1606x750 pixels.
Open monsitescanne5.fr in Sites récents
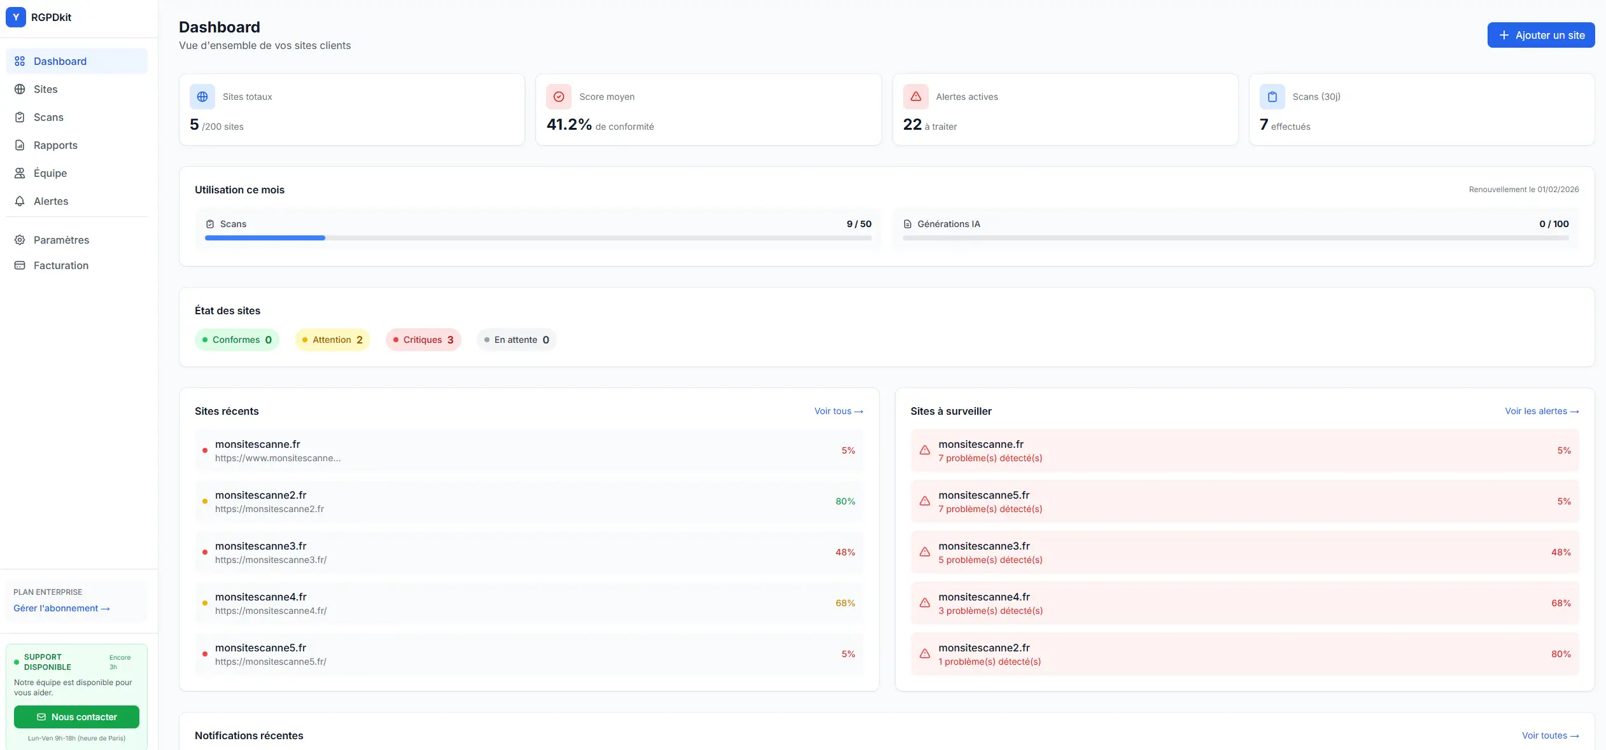(529, 654)
